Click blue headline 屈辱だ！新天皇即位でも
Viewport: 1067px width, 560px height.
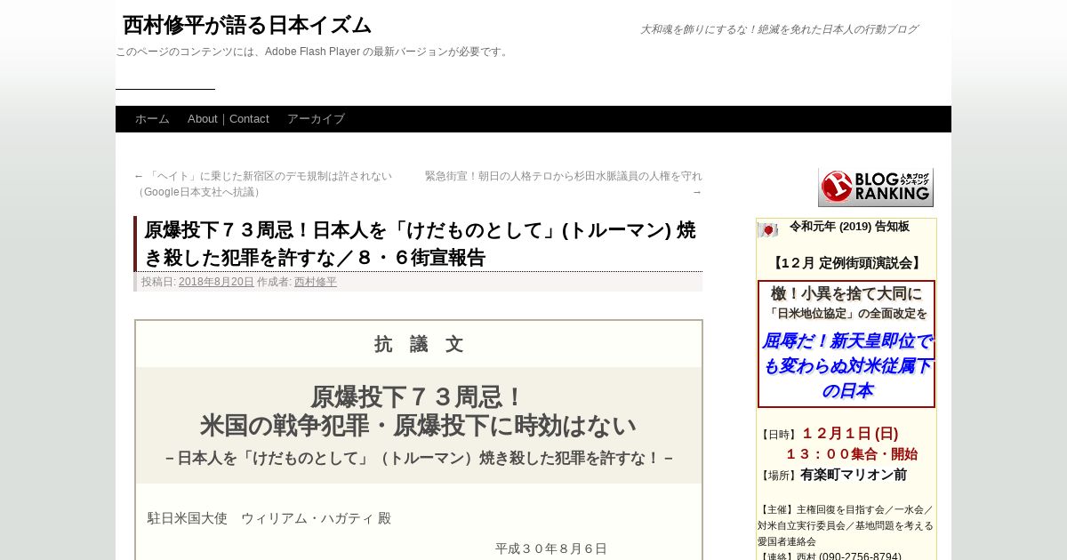tap(846, 365)
